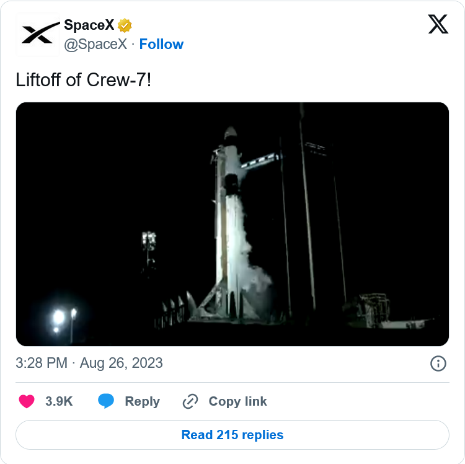The image size is (465, 464).
Task: Click the chain link icon
Action: (190, 401)
